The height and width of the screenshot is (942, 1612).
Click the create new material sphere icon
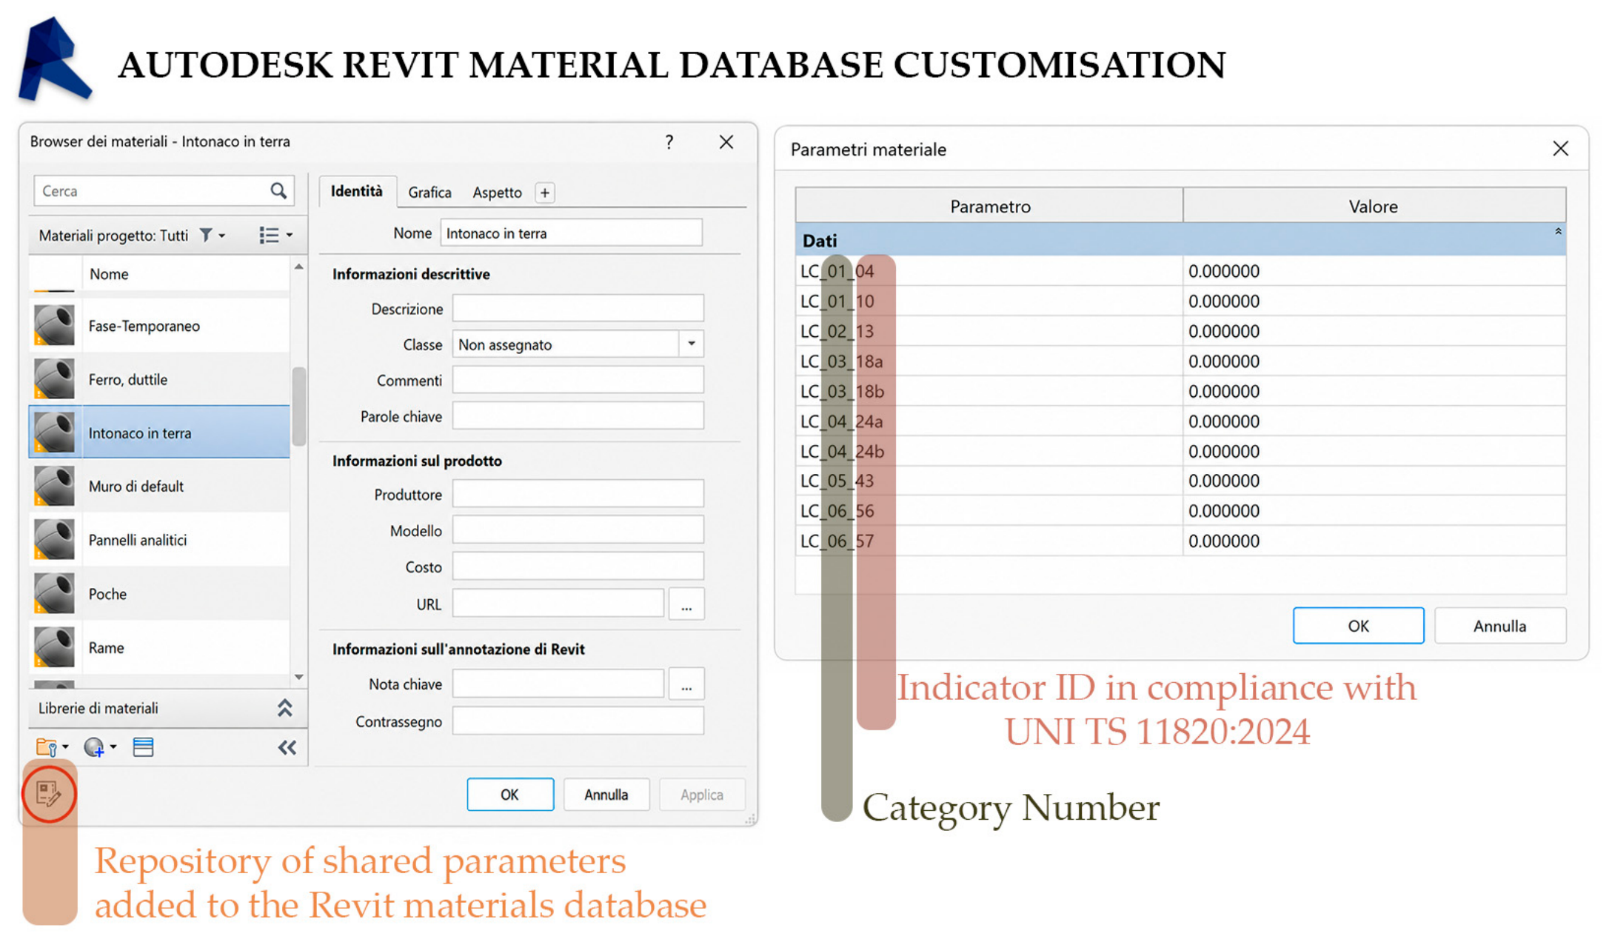tap(99, 747)
